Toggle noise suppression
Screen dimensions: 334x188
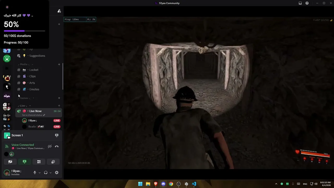pyautogui.click(x=50, y=146)
